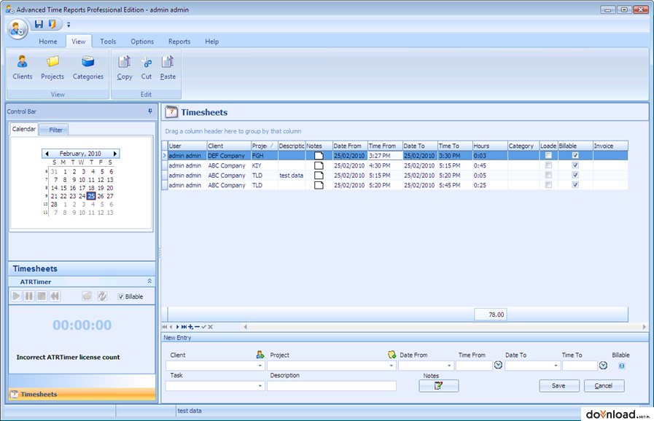Sort grid by the Client column header
Screen dimensions: 654x421
click(229, 146)
